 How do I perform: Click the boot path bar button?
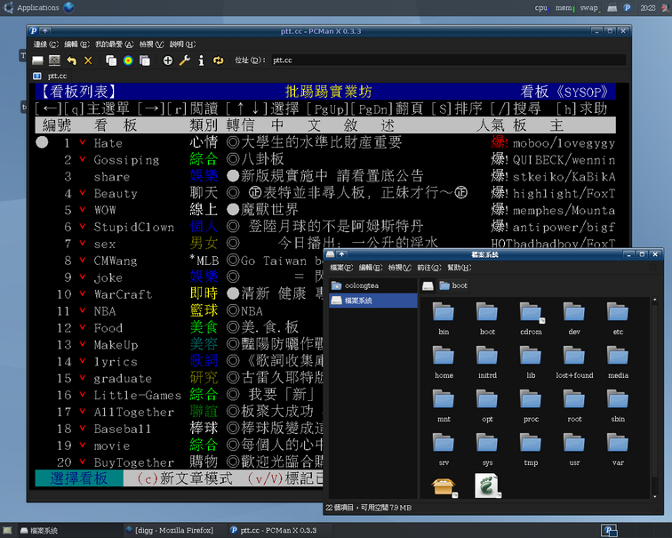[453, 286]
